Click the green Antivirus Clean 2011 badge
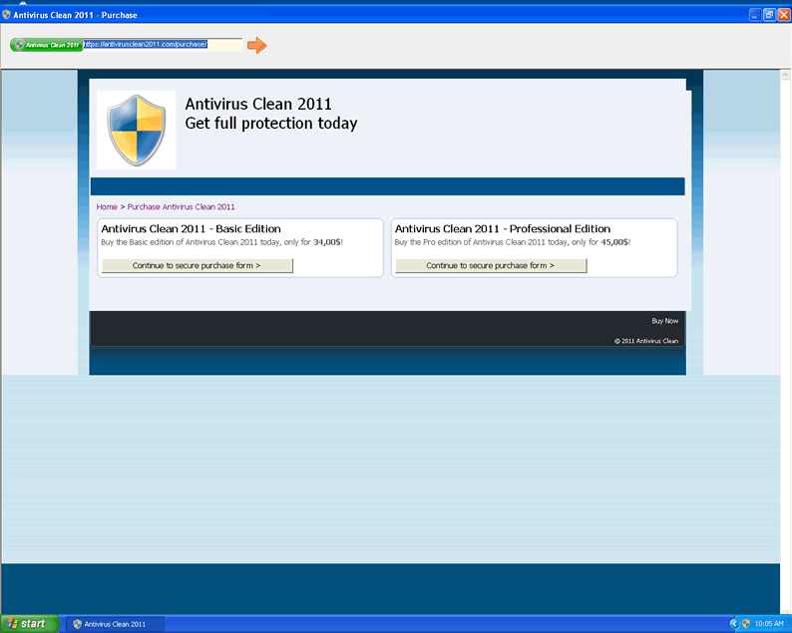Viewport: 792px width, 633px height. click(x=46, y=45)
